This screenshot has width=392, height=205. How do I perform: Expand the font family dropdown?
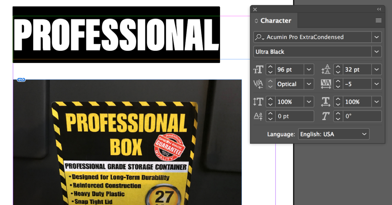(x=377, y=37)
